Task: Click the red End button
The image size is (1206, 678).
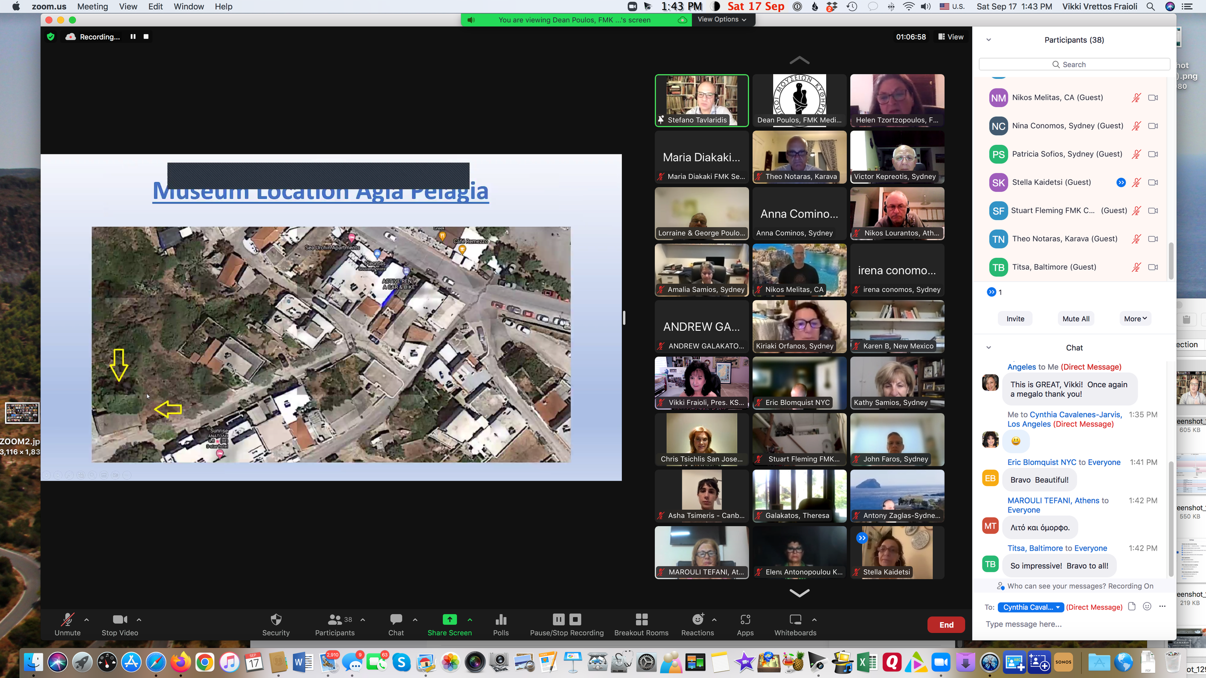Action: pos(946,625)
